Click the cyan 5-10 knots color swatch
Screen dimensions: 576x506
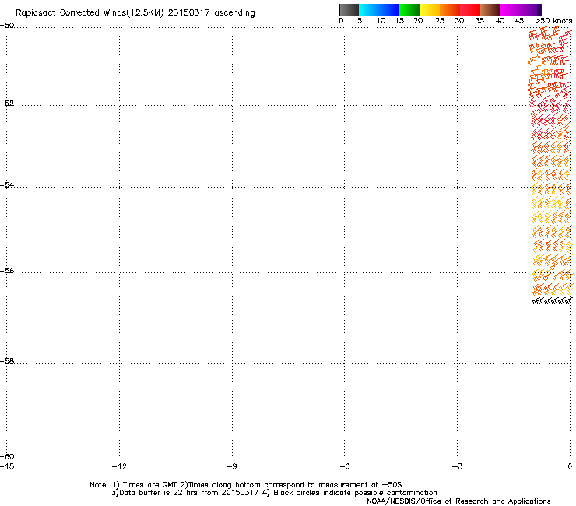[369, 9]
